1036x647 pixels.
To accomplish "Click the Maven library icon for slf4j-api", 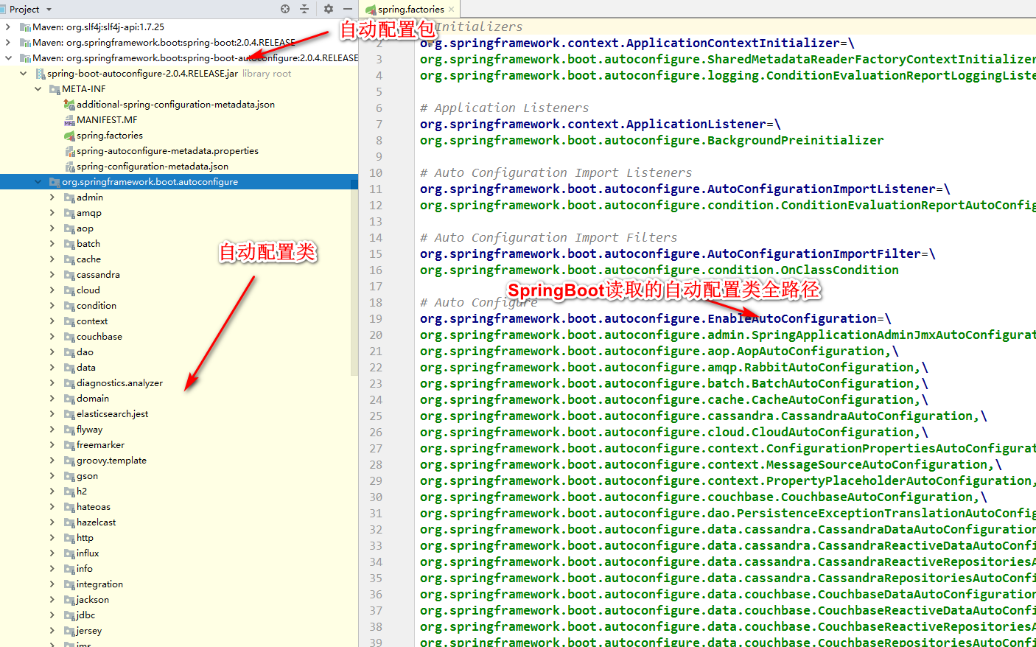I will pyautogui.click(x=25, y=27).
